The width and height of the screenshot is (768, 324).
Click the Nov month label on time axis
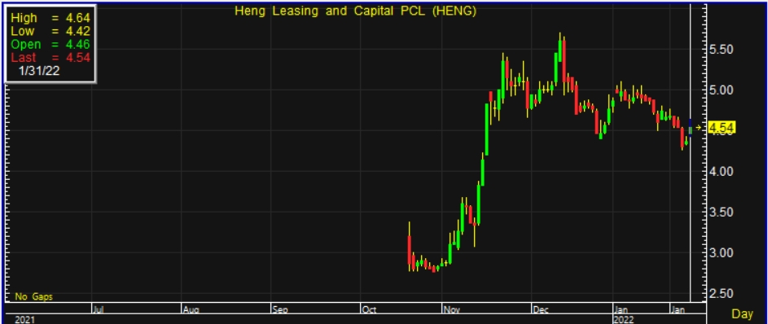pyautogui.click(x=450, y=309)
